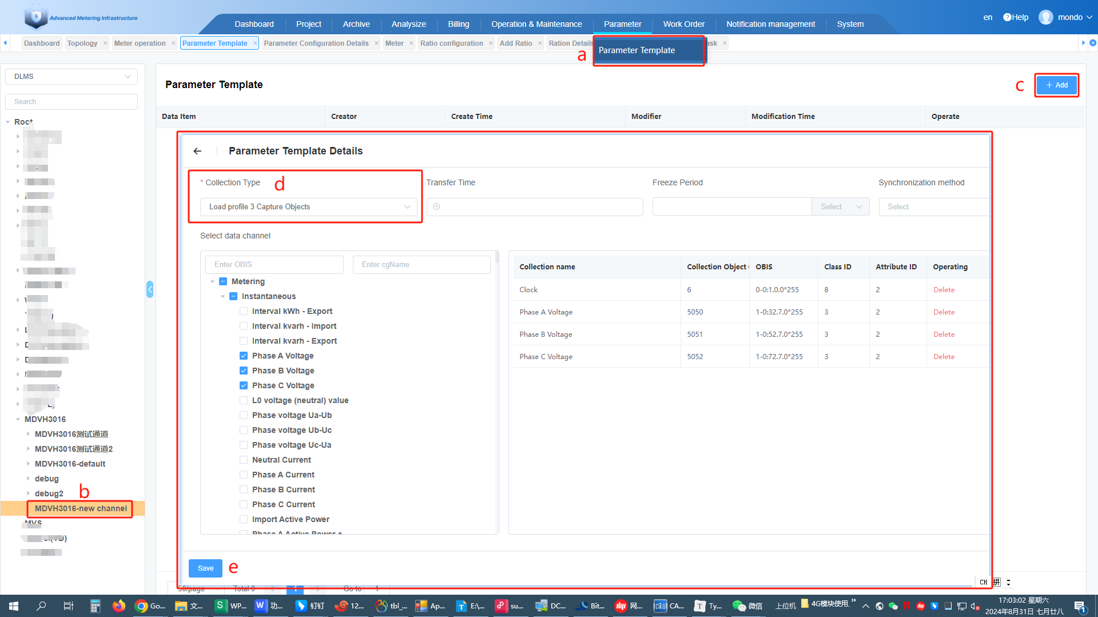
Task: Select MDVH3016-new channel in tree
Action: click(x=81, y=508)
